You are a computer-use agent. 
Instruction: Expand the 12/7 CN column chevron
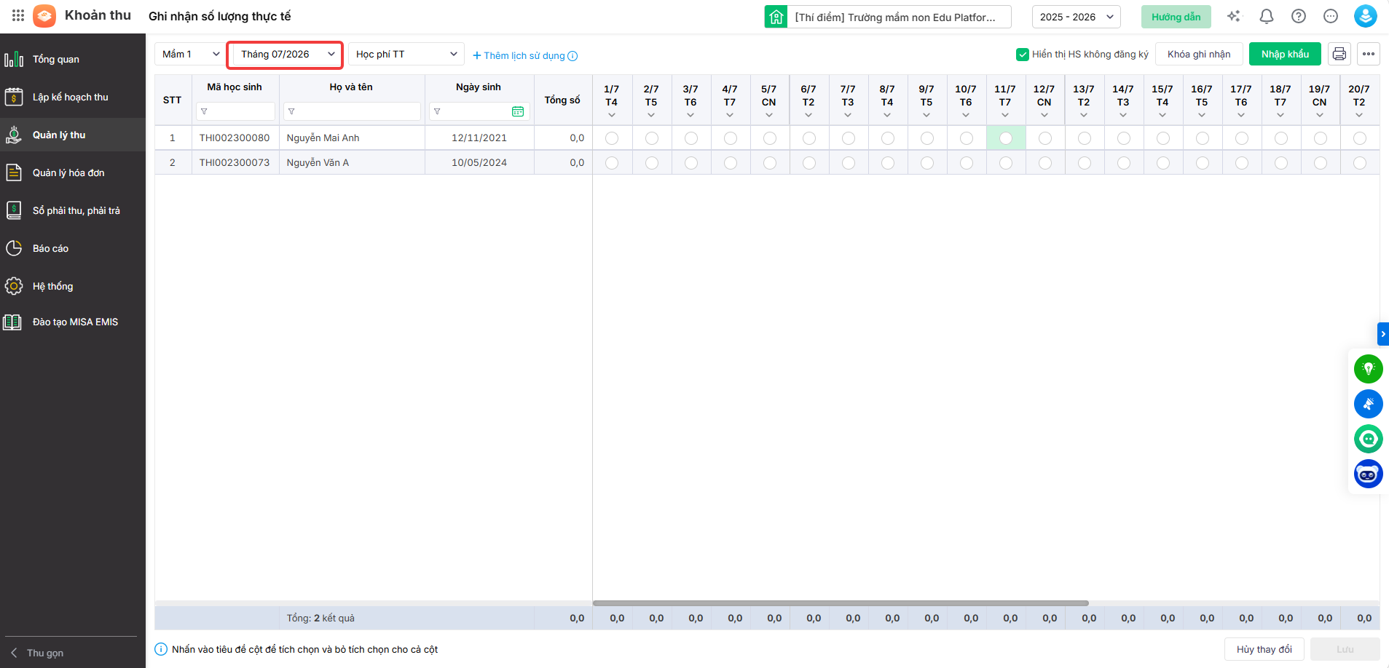1044,115
